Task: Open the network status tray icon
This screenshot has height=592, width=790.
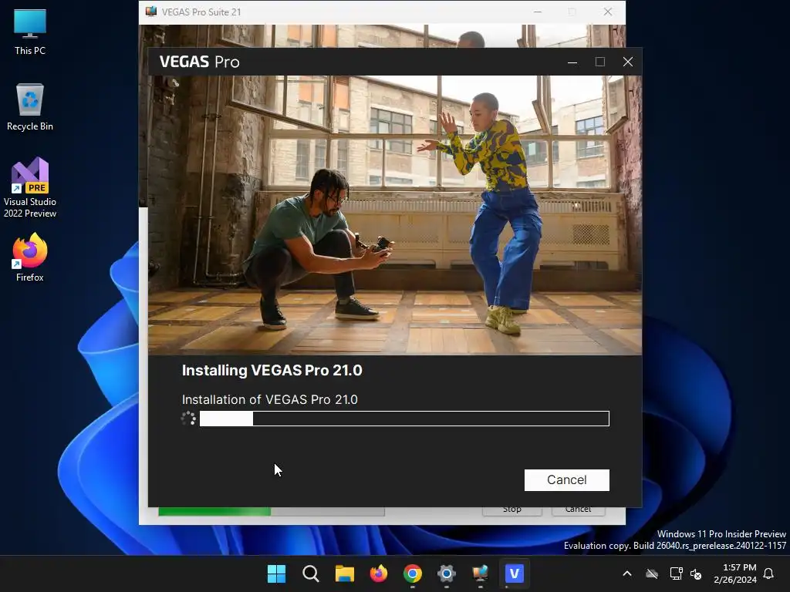Action: [x=676, y=573]
